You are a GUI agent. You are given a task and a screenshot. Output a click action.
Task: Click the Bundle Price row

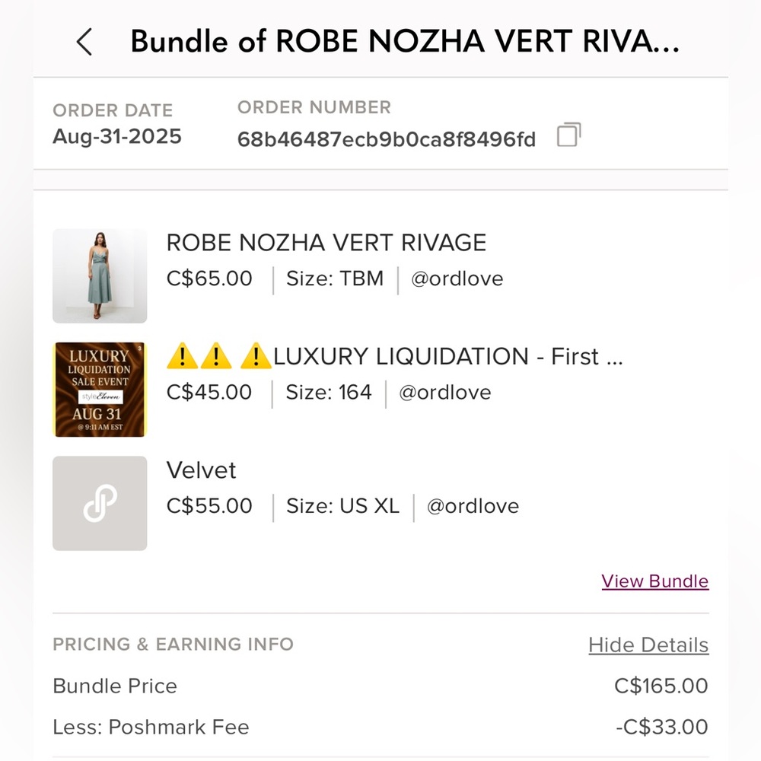pyautogui.click(x=380, y=686)
